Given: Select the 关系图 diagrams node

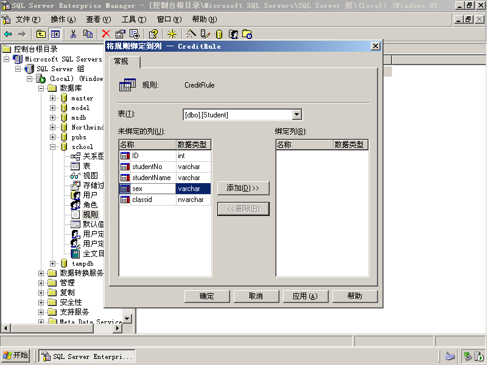Looking at the screenshot, I should pyautogui.click(x=93, y=156).
